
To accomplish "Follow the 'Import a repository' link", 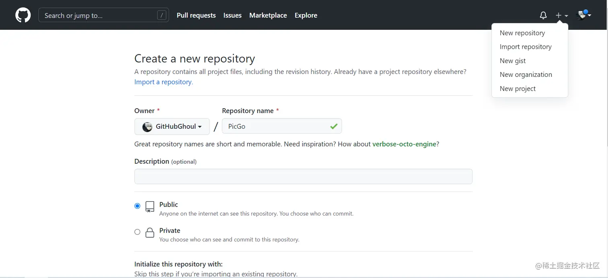I will (163, 82).
